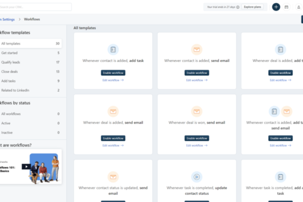Click email icon on 'deal is added, send email' card
This screenshot has height=202, width=303.
coord(113,111)
